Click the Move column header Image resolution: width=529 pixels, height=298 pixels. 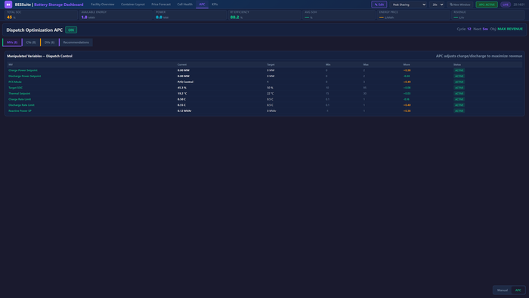(407, 65)
